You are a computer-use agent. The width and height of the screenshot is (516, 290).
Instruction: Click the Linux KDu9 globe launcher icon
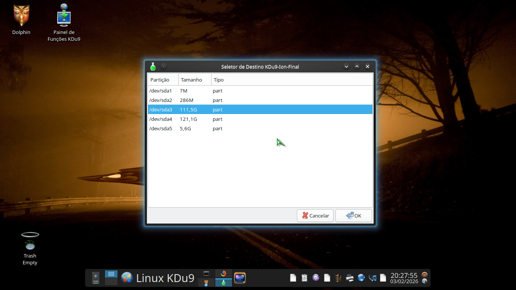[x=127, y=278]
